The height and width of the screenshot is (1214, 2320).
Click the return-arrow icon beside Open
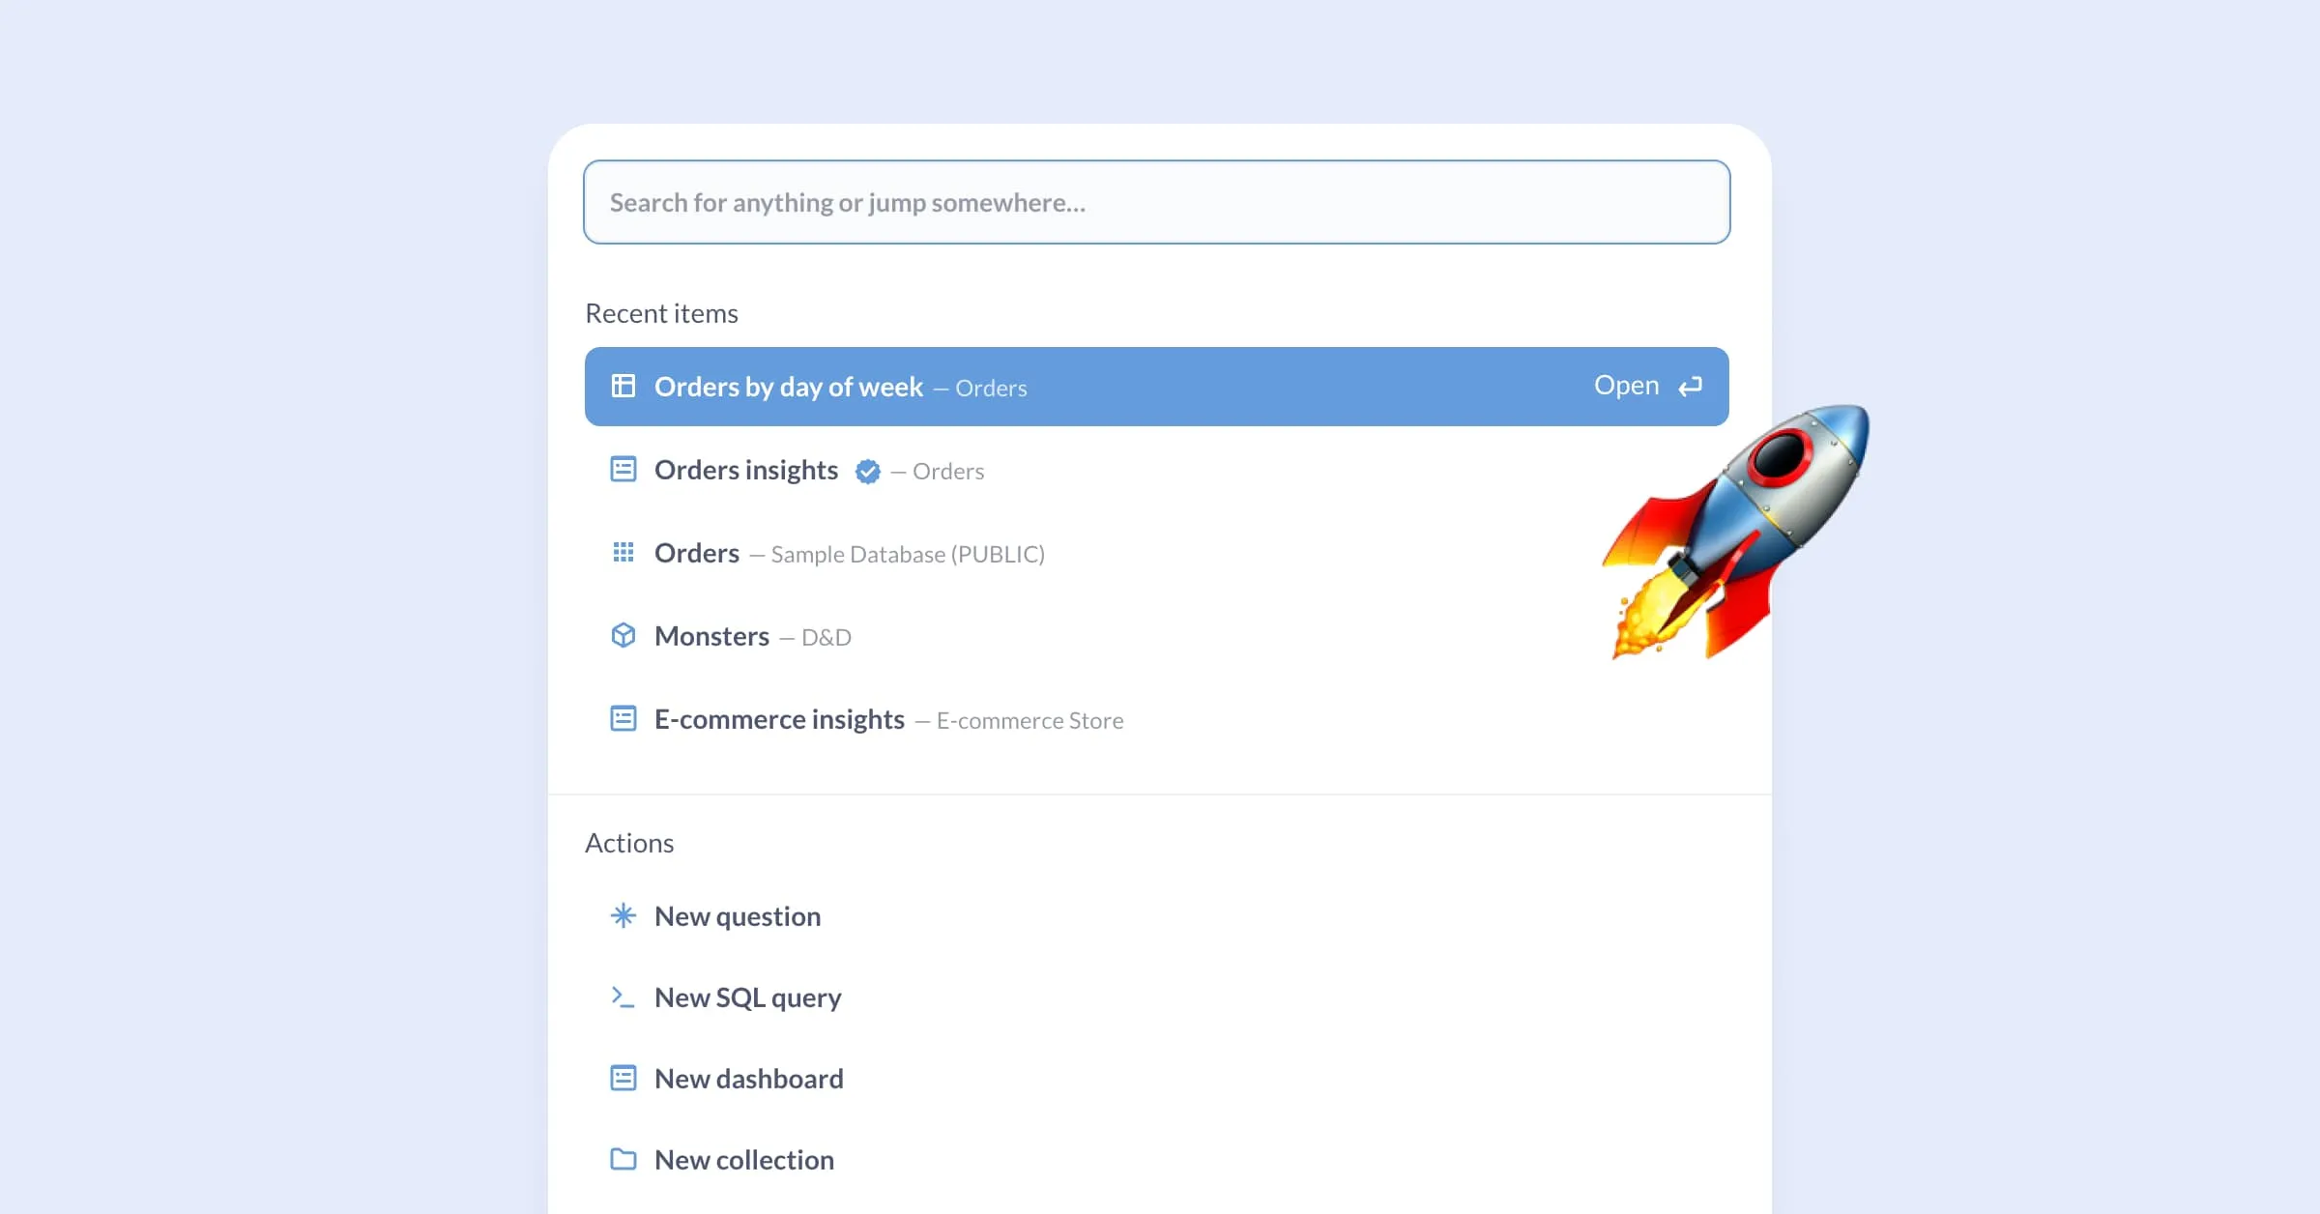click(1690, 386)
